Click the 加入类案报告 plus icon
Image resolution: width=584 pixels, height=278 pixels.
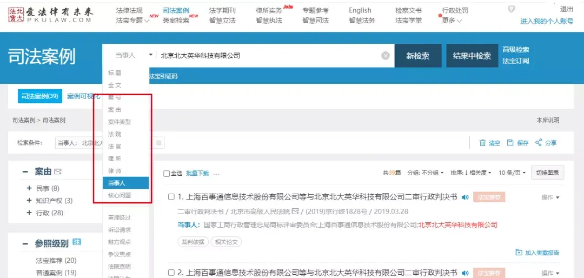pos(519,252)
